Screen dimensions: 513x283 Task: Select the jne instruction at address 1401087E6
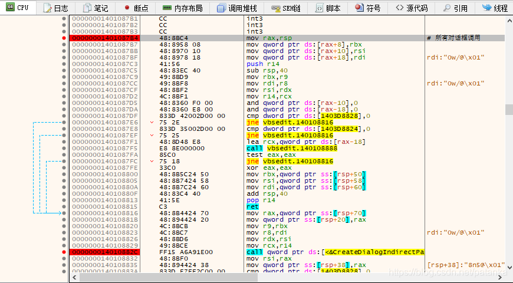tap(290, 123)
